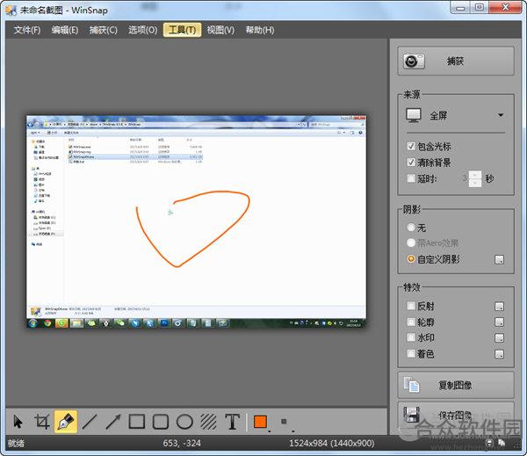Image resolution: width=527 pixels, height=456 pixels.
Task: Open the orange color picker swatch
Action: click(x=261, y=422)
